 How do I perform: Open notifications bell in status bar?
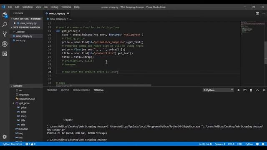[x=263, y=144]
